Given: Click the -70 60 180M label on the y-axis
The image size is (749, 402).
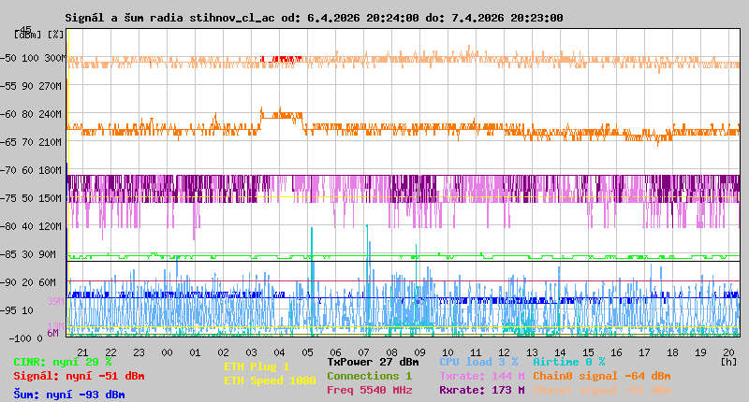Looking at the screenshot, I should (37, 170).
